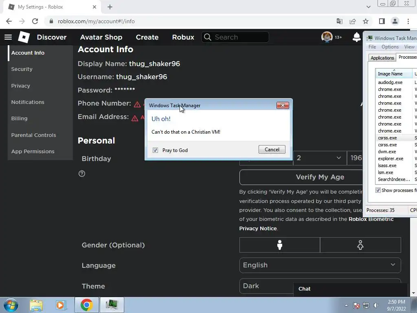The width and height of the screenshot is (417, 313).
Task: Open Robux in the Roblox navbar
Action: [x=183, y=37]
